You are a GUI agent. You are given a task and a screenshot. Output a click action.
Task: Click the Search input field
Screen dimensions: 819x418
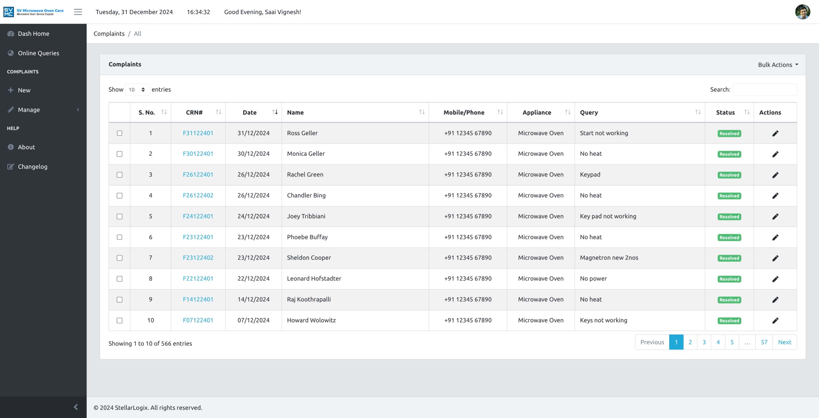click(764, 90)
